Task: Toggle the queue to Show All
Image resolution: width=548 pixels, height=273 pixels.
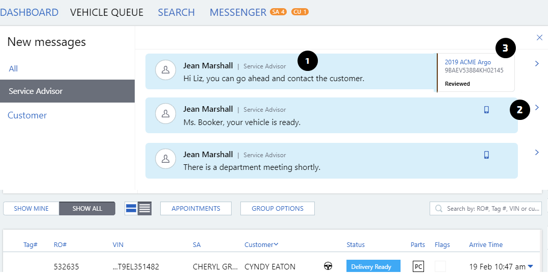Action: [87, 208]
